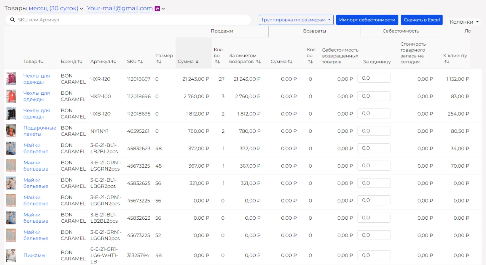Click the search magnifier icon

point(12,20)
